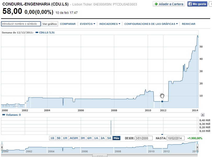This screenshot has height=157, width=212.
Task: Expand the INDICADORES dropdown
Action: click(110, 24)
